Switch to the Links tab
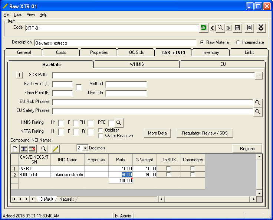Screen dimensions: 273x220 click(x=249, y=52)
